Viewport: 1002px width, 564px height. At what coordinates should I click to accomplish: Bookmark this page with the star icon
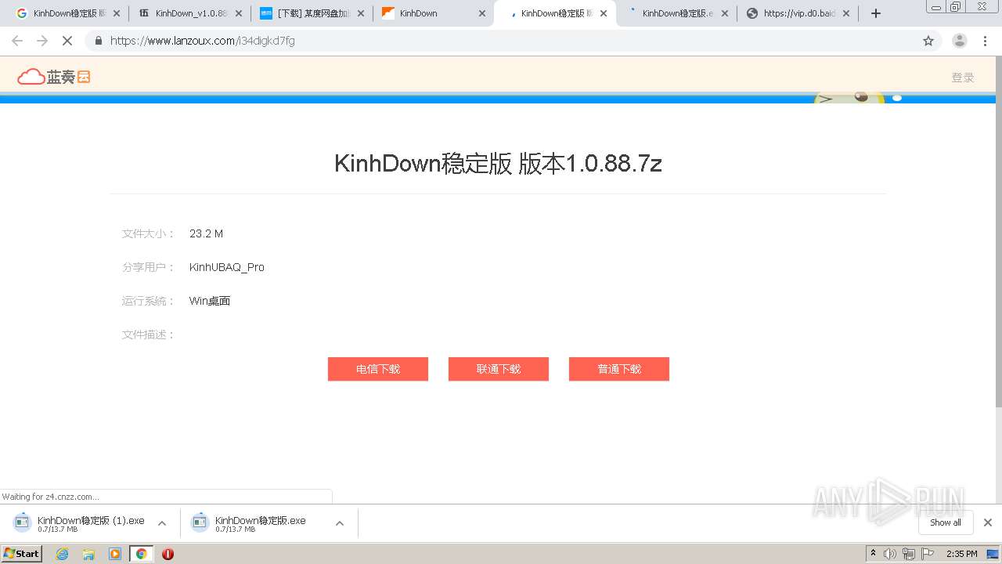click(x=928, y=41)
